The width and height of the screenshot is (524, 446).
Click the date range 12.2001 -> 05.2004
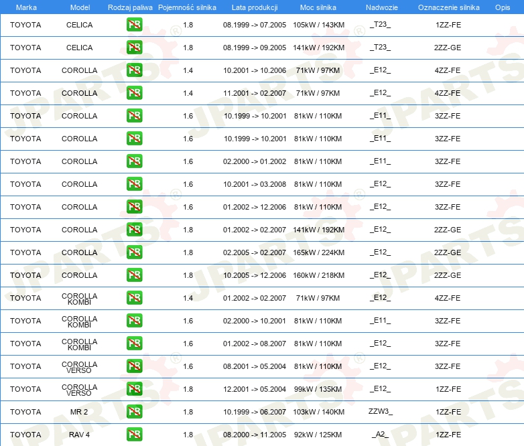click(255, 389)
